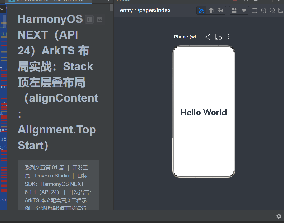Click the fit-to-frame bounding box icon
The width and height of the screenshot is (284, 223).
[255, 11]
